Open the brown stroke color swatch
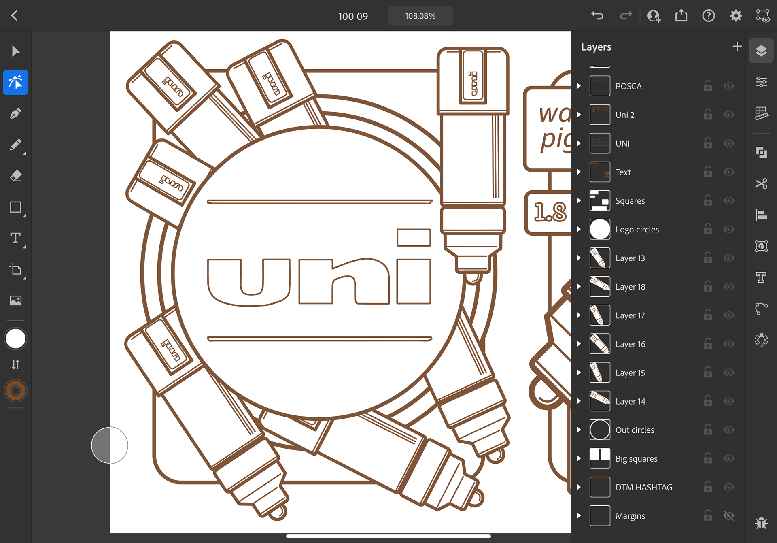The width and height of the screenshot is (777, 543). [x=16, y=391]
